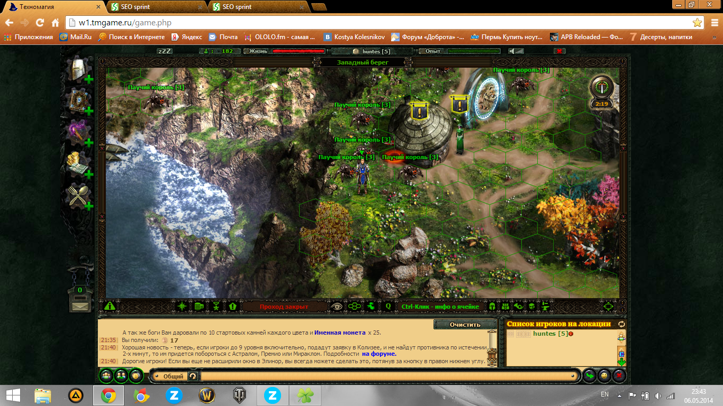Click green down arrow in player list
The image size is (723, 406).
621,363
